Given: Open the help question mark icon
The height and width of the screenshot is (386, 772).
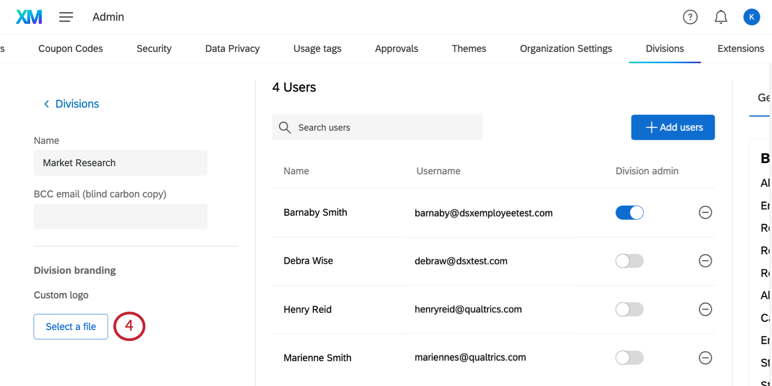Looking at the screenshot, I should point(690,17).
